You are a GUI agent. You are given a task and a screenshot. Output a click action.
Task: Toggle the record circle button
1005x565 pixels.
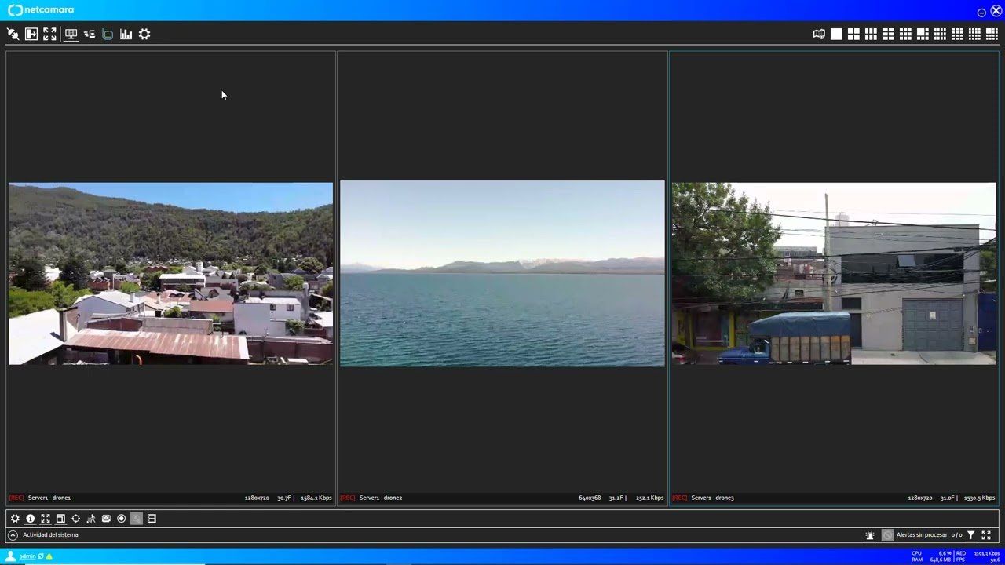pyautogui.click(x=121, y=519)
